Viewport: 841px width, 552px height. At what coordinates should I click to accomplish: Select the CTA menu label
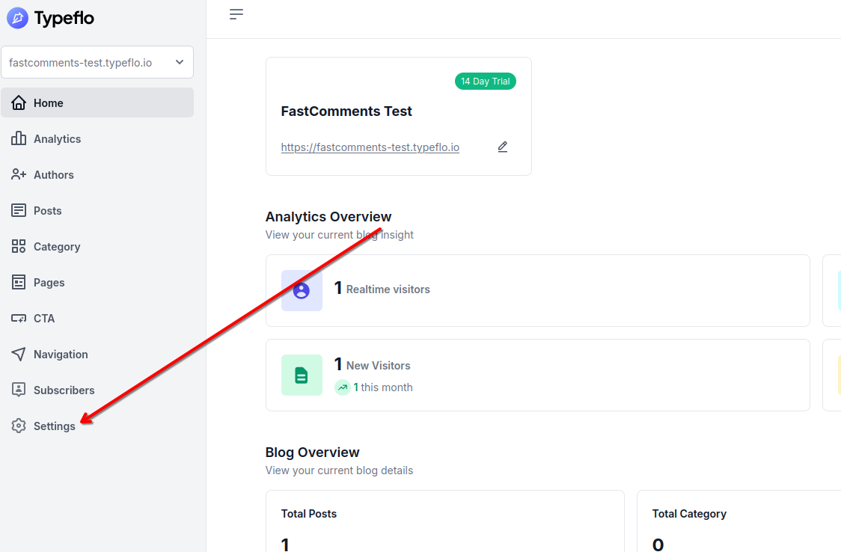(44, 319)
